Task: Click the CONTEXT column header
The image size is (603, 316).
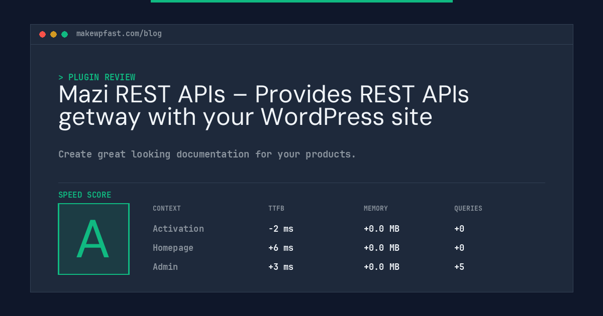Action: coord(167,209)
